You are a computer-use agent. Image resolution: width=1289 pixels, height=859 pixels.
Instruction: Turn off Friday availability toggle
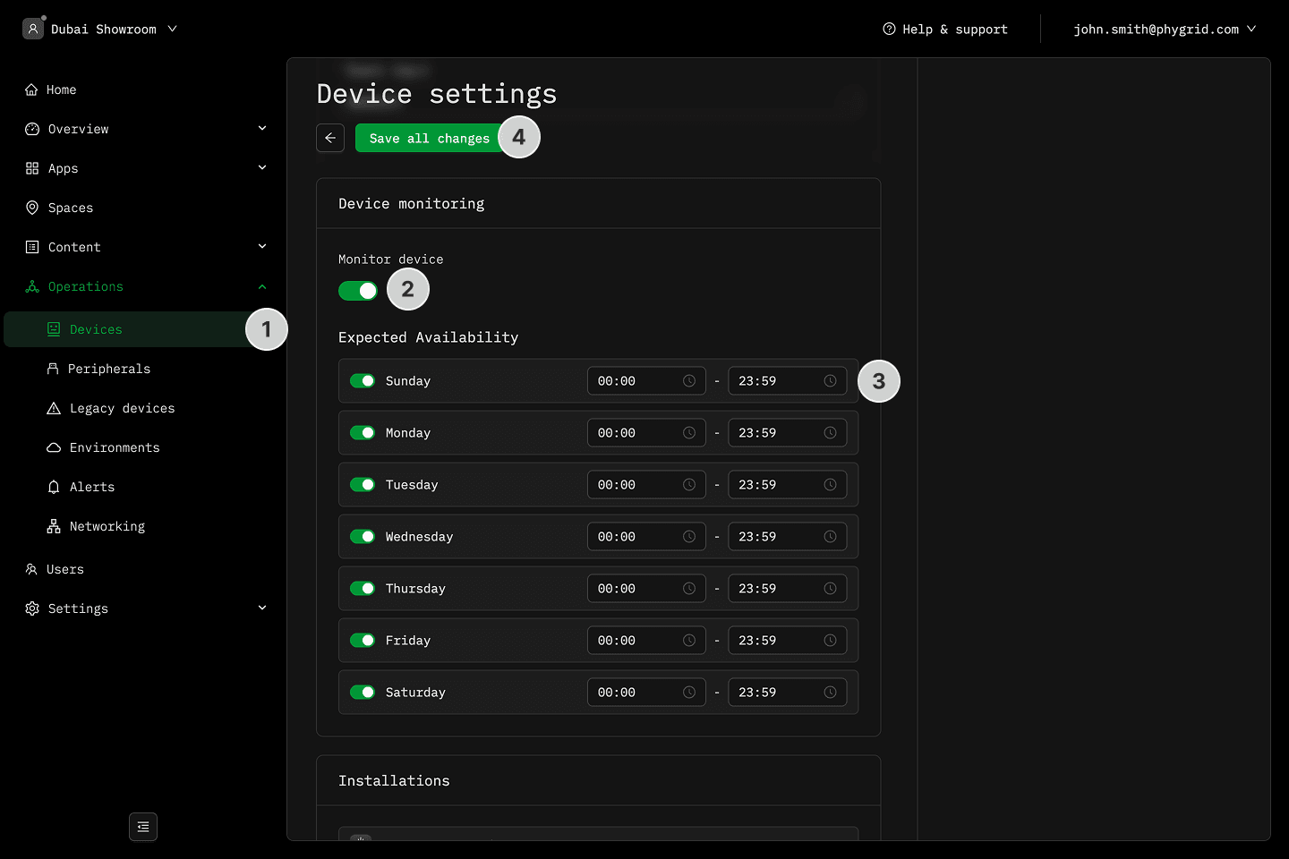click(x=363, y=641)
